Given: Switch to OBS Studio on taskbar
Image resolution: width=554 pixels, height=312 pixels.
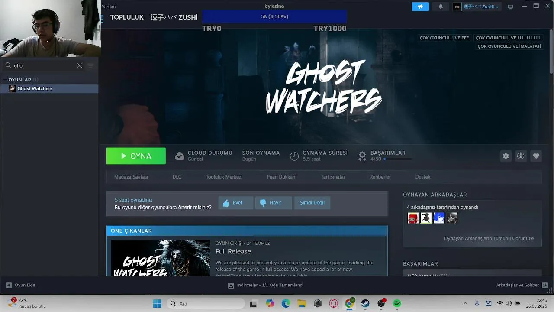Looking at the screenshot, I should coord(381,303).
